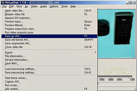Close the VirtualDub window
Viewport: 137px width, 91px height.
point(134,3)
